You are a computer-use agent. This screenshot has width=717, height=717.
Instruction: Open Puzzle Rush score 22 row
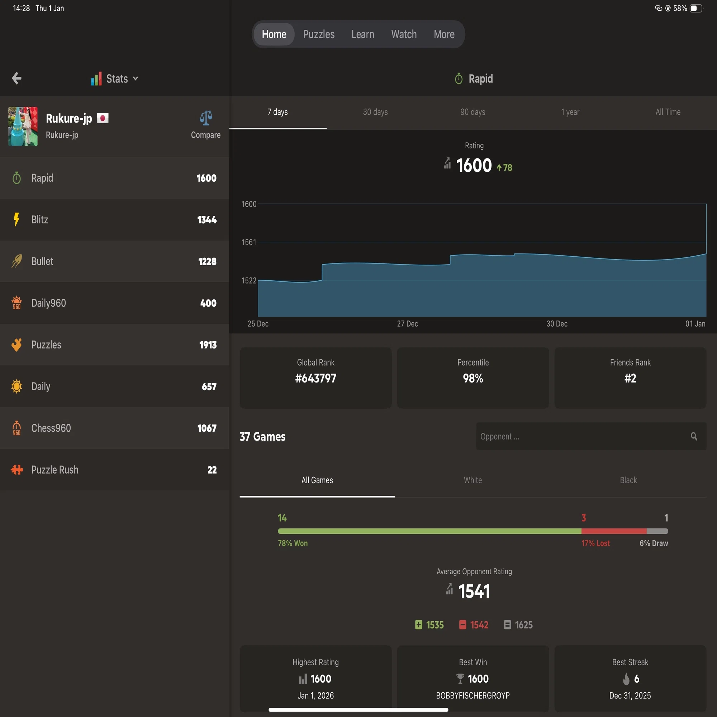point(115,470)
